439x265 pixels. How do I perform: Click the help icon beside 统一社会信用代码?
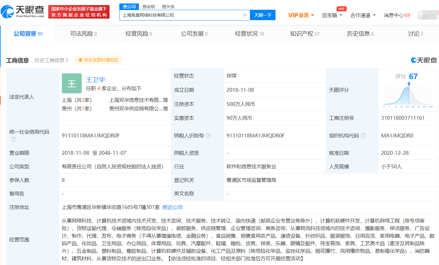coord(14,139)
